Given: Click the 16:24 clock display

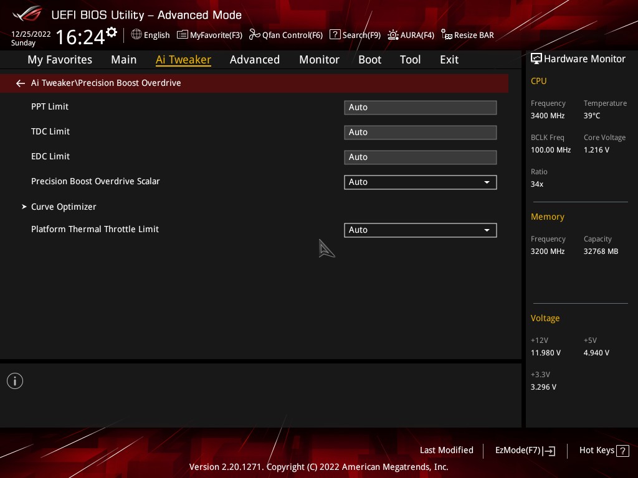Looking at the screenshot, I should coord(80,37).
